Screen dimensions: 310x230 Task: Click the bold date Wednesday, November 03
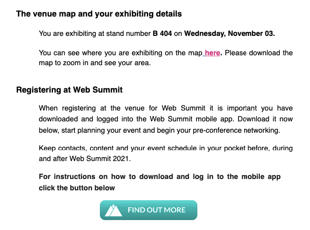click(x=229, y=34)
